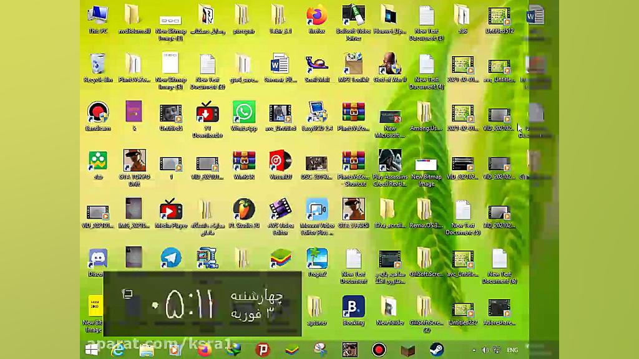Launch AVS Video Editor

point(280,216)
